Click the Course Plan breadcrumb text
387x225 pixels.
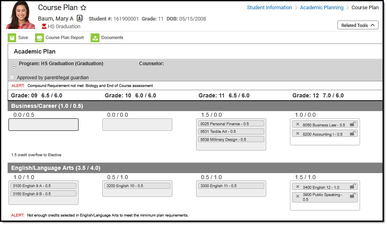click(x=365, y=8)
